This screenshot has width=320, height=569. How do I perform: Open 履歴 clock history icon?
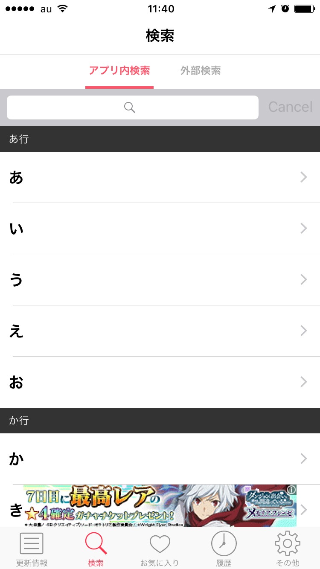point(224,544)
